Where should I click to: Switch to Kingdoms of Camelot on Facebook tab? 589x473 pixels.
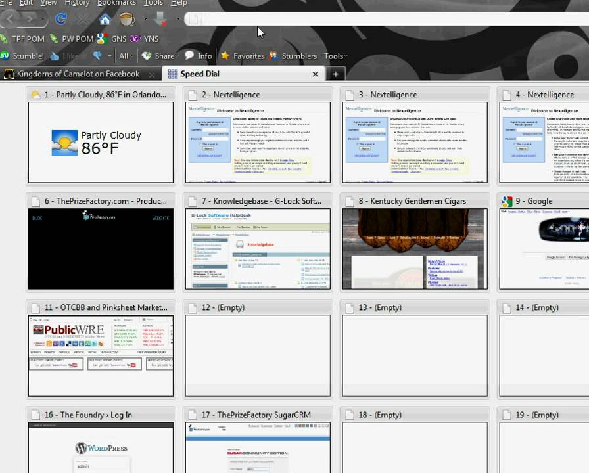click(x=80, y=74)
